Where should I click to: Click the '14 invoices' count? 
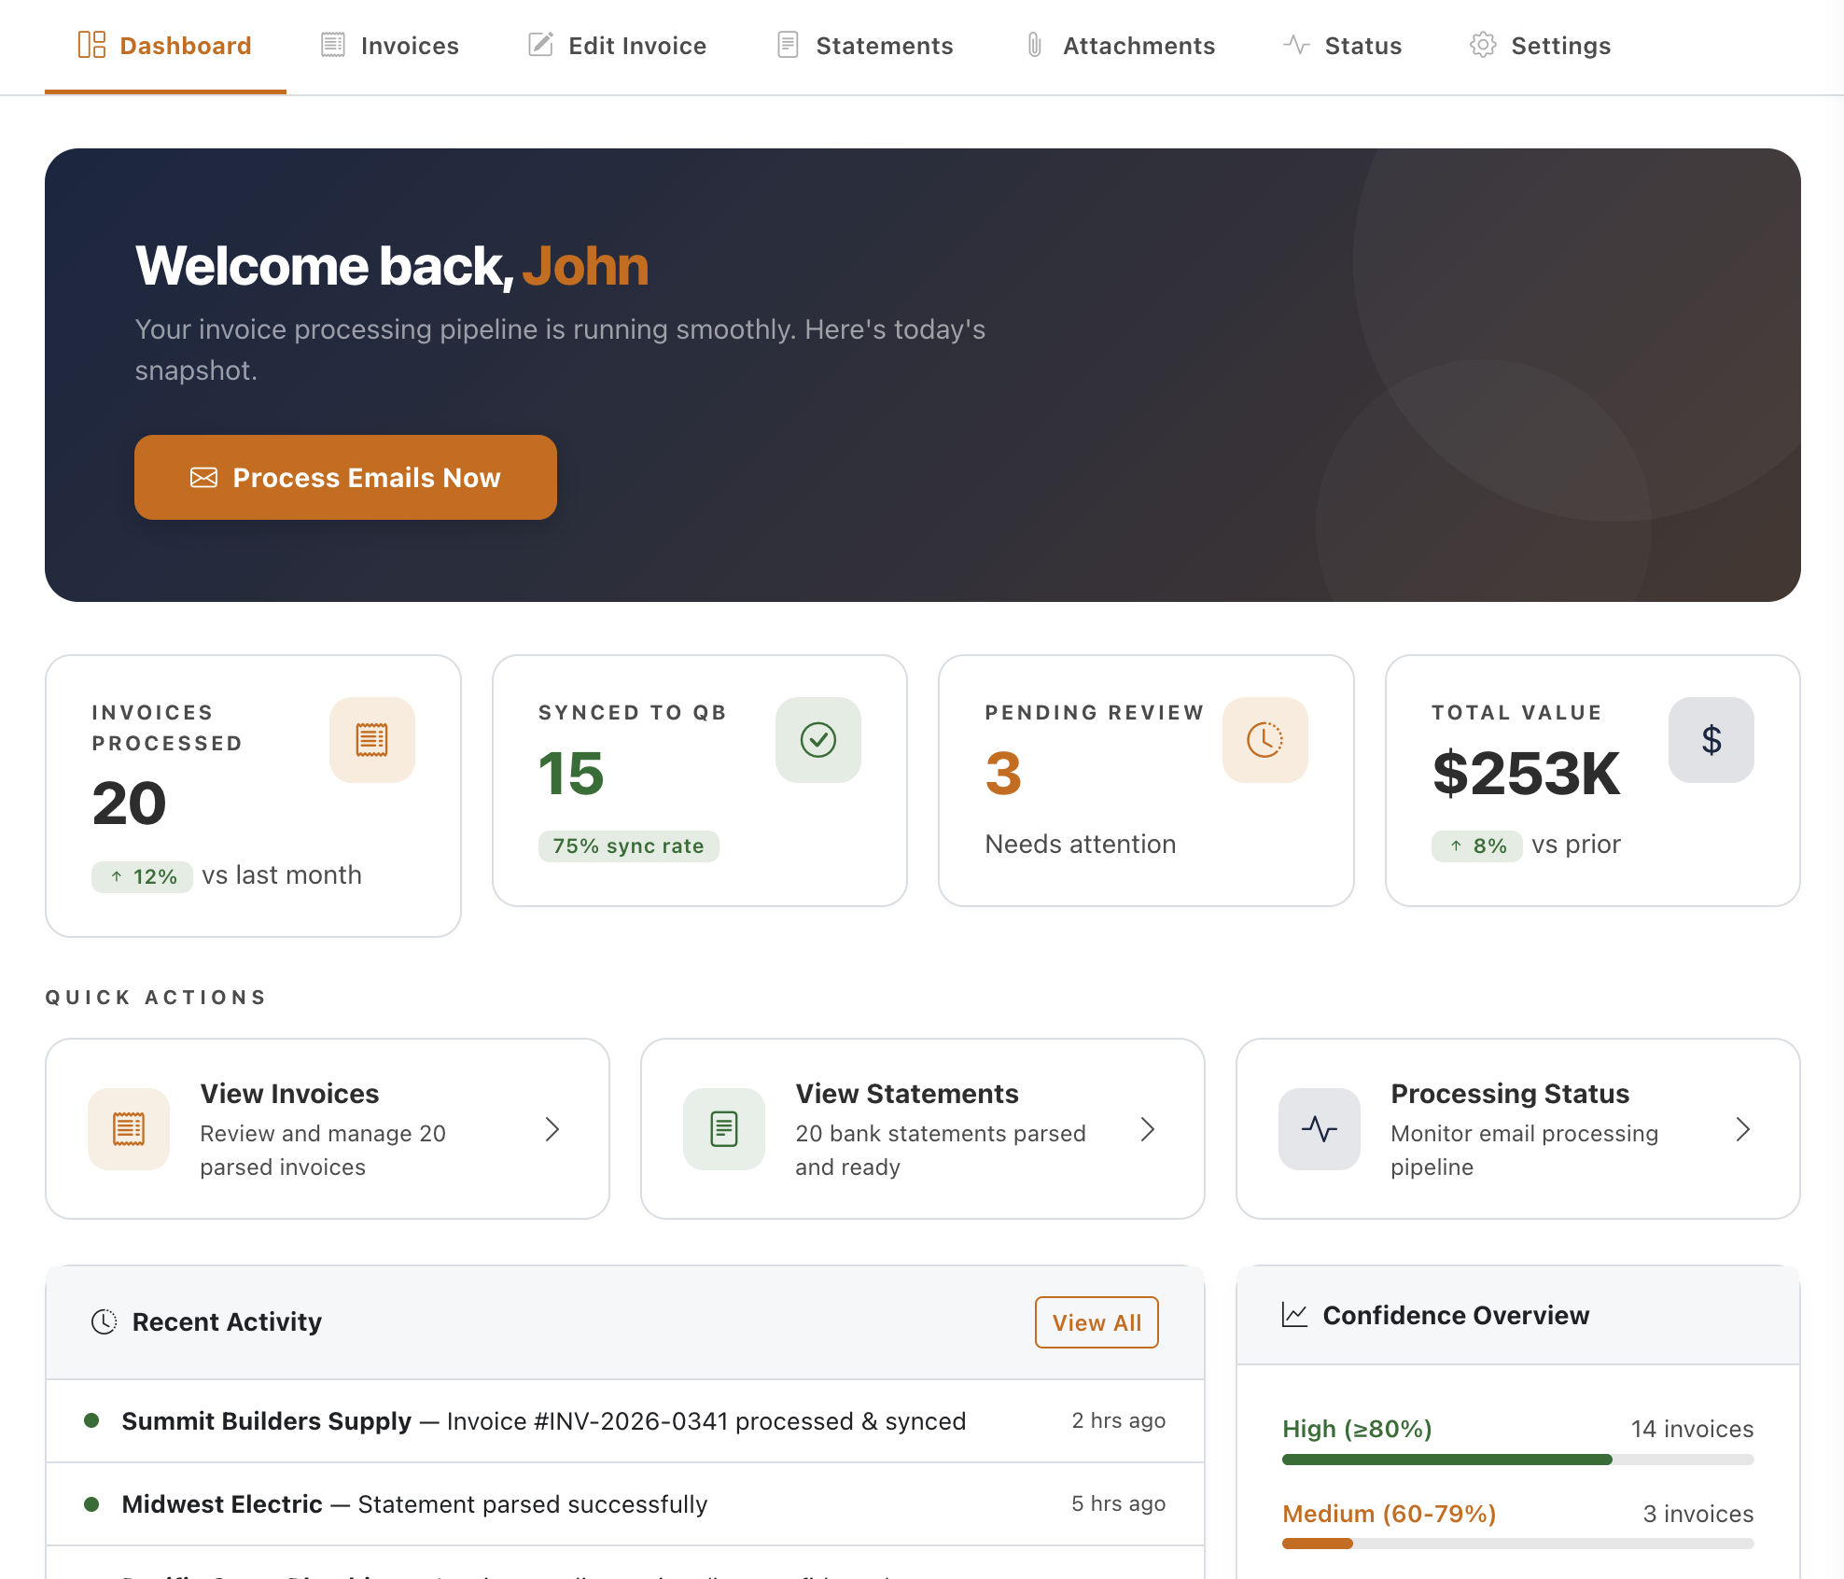point(1692,1429)
